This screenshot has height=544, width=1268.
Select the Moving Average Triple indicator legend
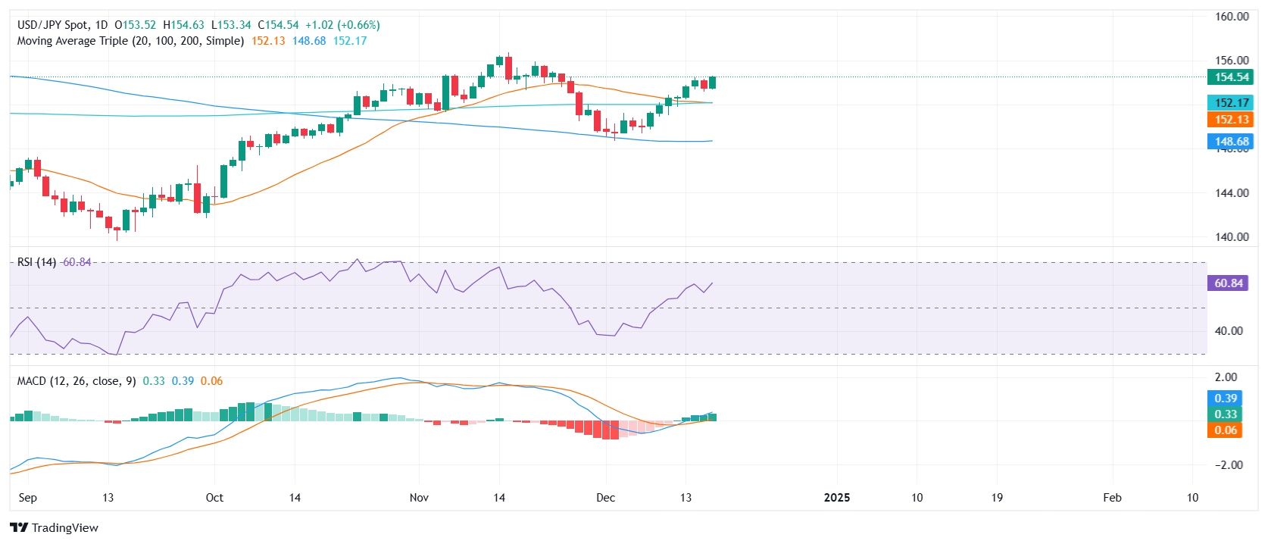[x=130, y=41]
